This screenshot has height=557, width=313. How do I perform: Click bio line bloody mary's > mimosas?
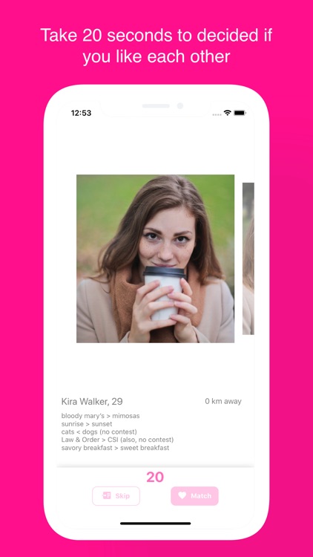point(100,416)
